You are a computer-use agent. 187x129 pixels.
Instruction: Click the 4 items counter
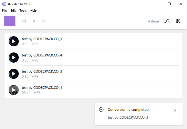tap(154, 21)
